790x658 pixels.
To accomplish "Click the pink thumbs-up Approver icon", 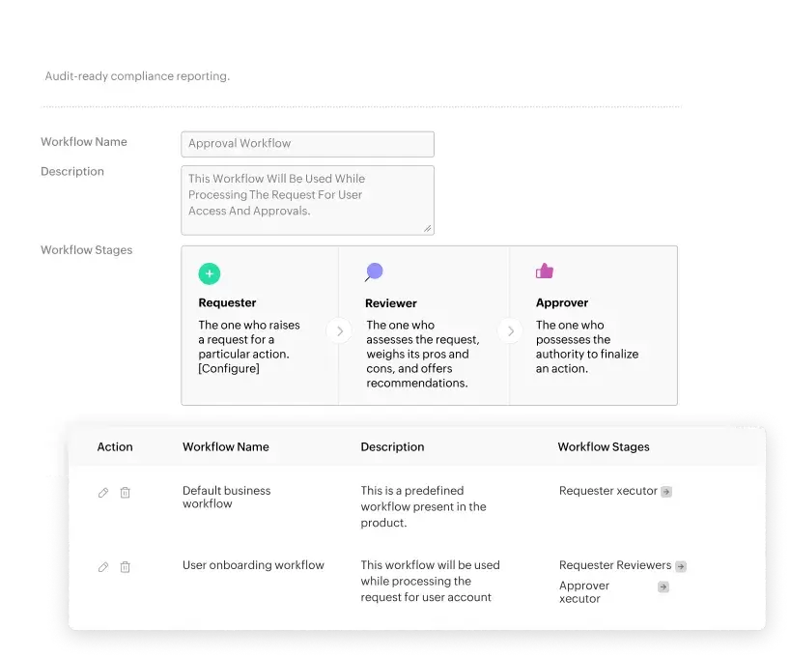I will [545, 271].
